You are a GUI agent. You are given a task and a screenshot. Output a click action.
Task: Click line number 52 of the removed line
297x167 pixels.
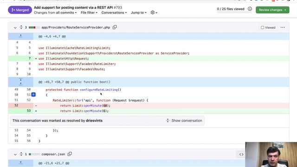pos(16,105)
